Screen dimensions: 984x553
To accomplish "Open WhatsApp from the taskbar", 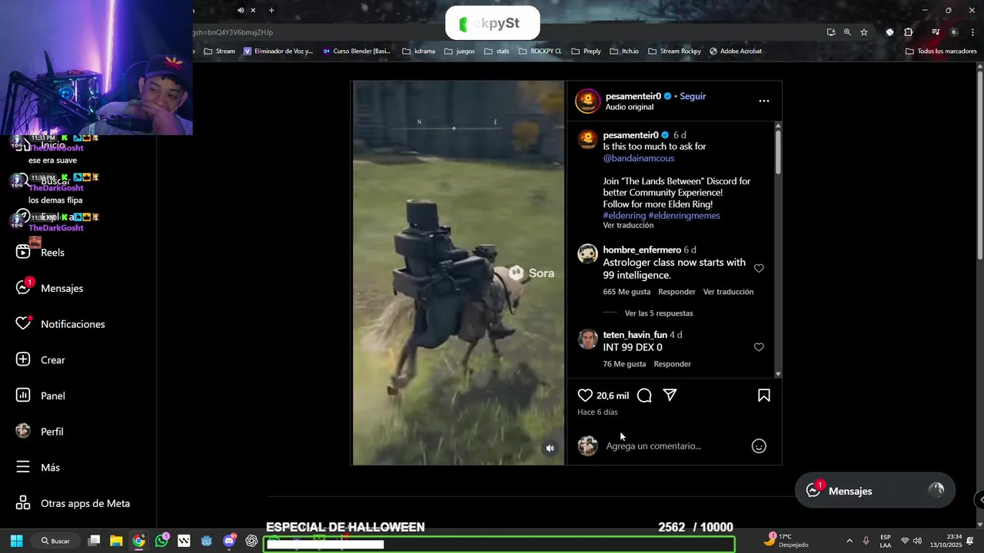I will point(161,541).
